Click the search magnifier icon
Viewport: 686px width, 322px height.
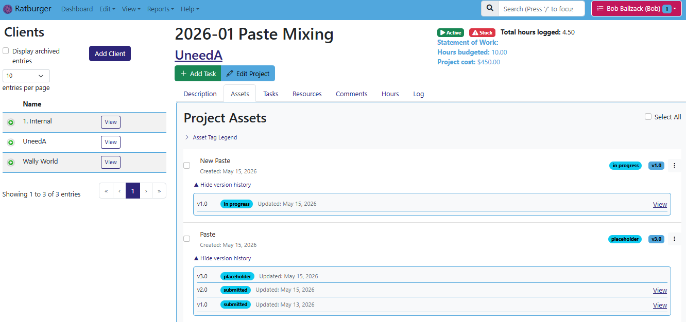490,8
